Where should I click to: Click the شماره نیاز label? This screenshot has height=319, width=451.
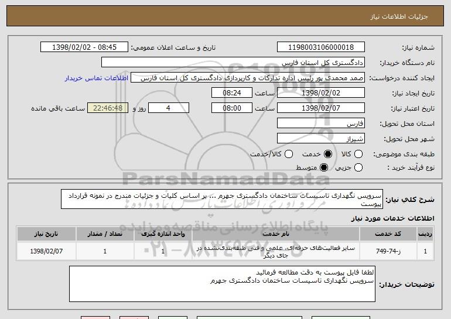418,48
